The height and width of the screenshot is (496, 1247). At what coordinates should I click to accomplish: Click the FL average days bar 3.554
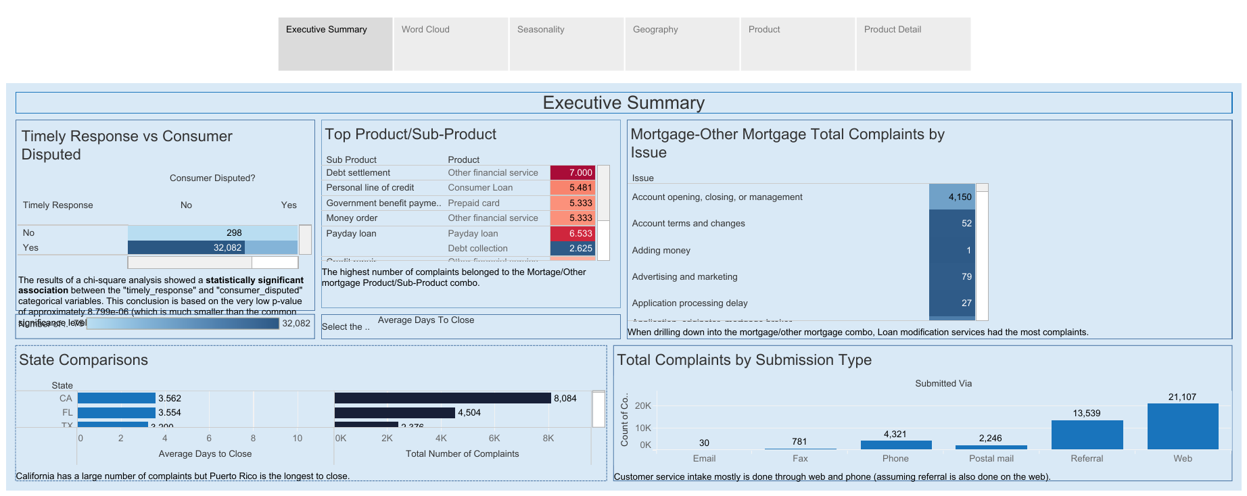pyautogui.click(x=116, y=412)
